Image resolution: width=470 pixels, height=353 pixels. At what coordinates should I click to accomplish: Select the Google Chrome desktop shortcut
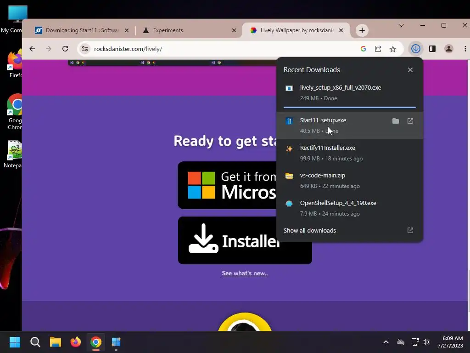pyautogui.click(x=14, y=112)
